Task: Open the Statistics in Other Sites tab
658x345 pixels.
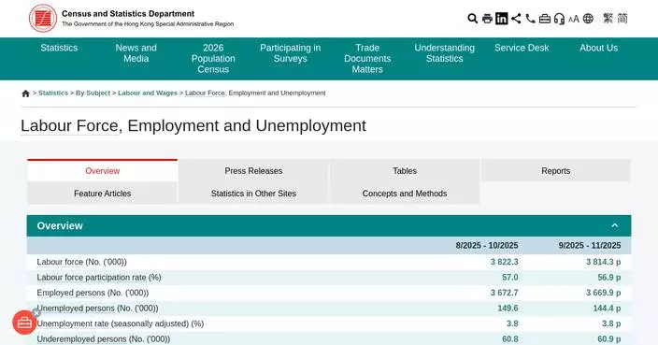Action: click(x=253, y=194)
